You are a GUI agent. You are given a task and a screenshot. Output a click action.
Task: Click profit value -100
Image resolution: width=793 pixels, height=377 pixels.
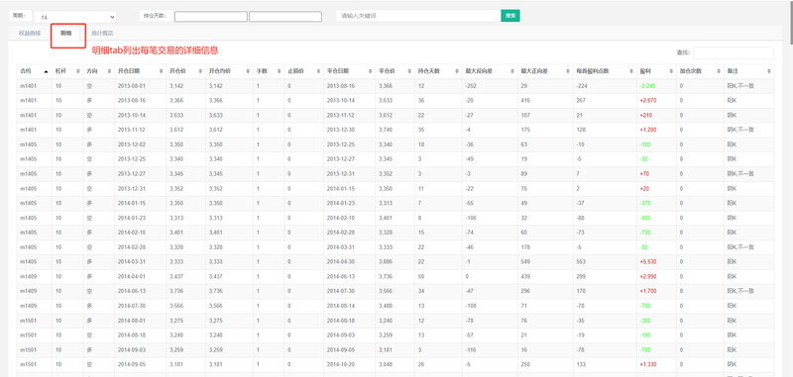coord(645,144)
